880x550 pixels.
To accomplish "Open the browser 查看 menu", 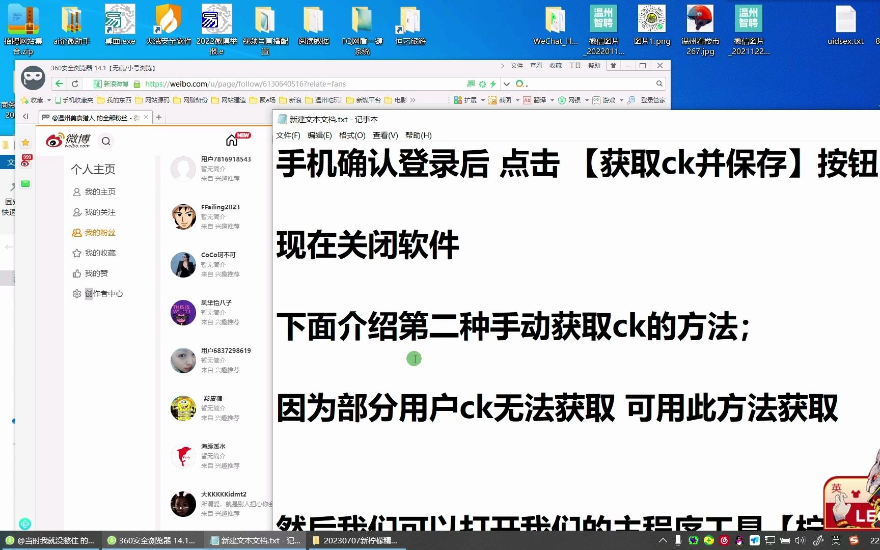I will 536,66.
